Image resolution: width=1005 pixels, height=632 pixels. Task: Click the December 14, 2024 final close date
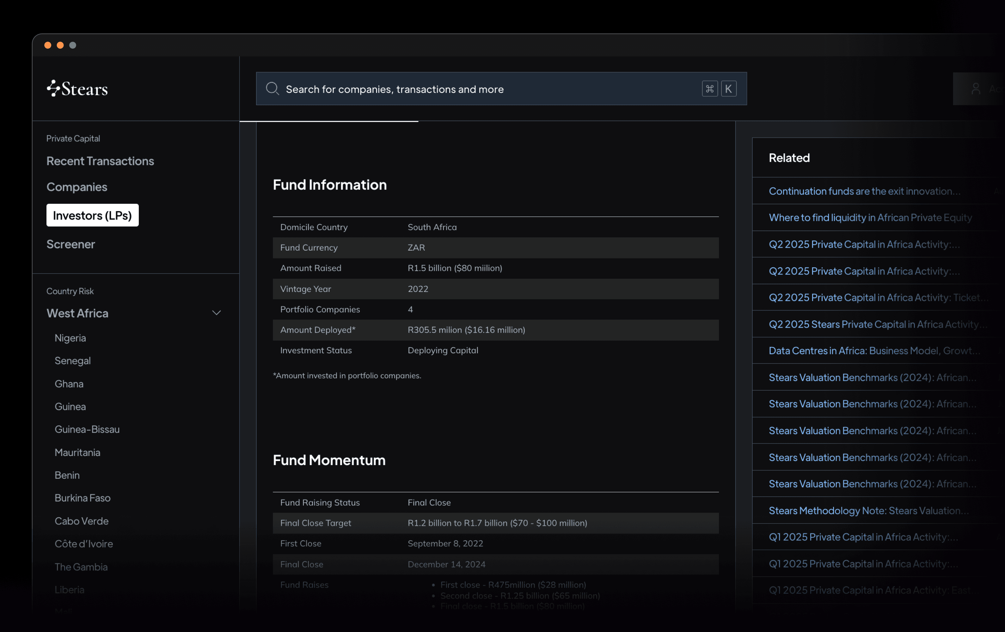click(446, 564)
